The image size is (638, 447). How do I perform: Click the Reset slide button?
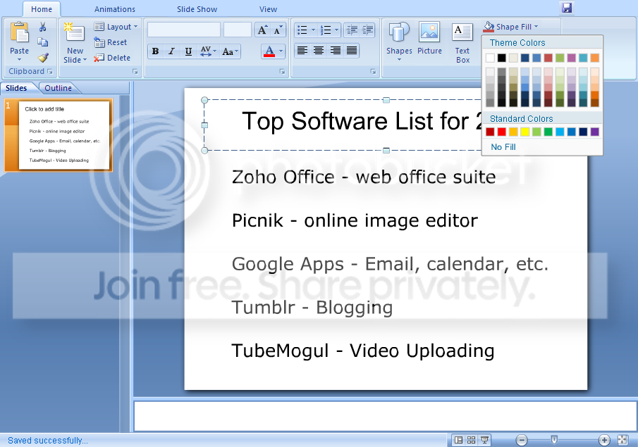(113, 42)
